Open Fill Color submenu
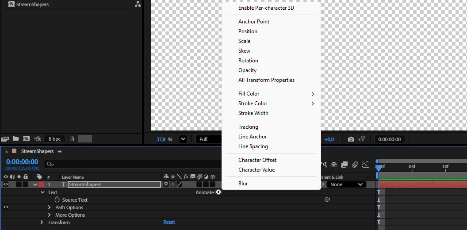Image resolution: width=467 pixels, height=230 pixels. (x=272, y=94)
